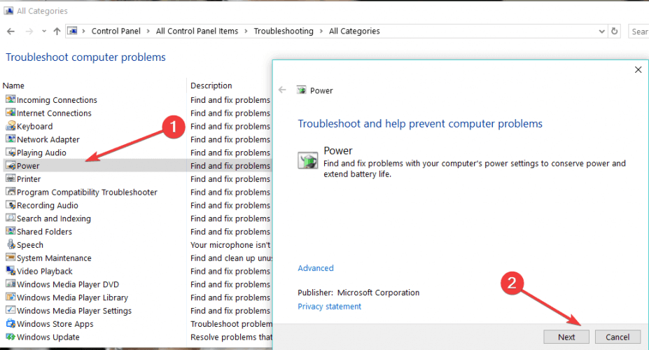The image size is (649, 350).
Task: Click the computer icon in the address bar
Action: coord(72,31)
